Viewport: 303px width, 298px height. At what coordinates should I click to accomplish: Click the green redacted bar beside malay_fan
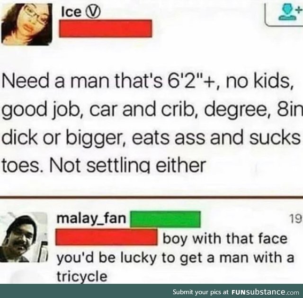(x=165, y=219)
